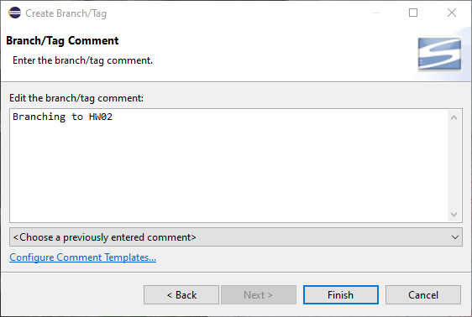Go to the previous page with Back
Viewport: 472px width, 317px height.
point(181,294)
